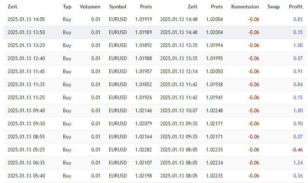
Task: Click the Symbol column header
Action: [117, 7]
